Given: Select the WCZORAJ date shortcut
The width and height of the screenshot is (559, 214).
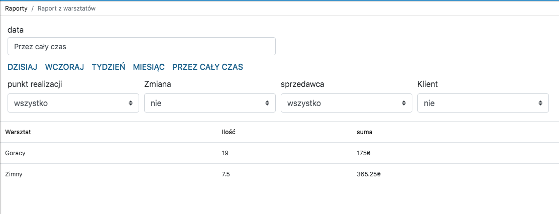Looking at the screenshot, I should point(64,67).
